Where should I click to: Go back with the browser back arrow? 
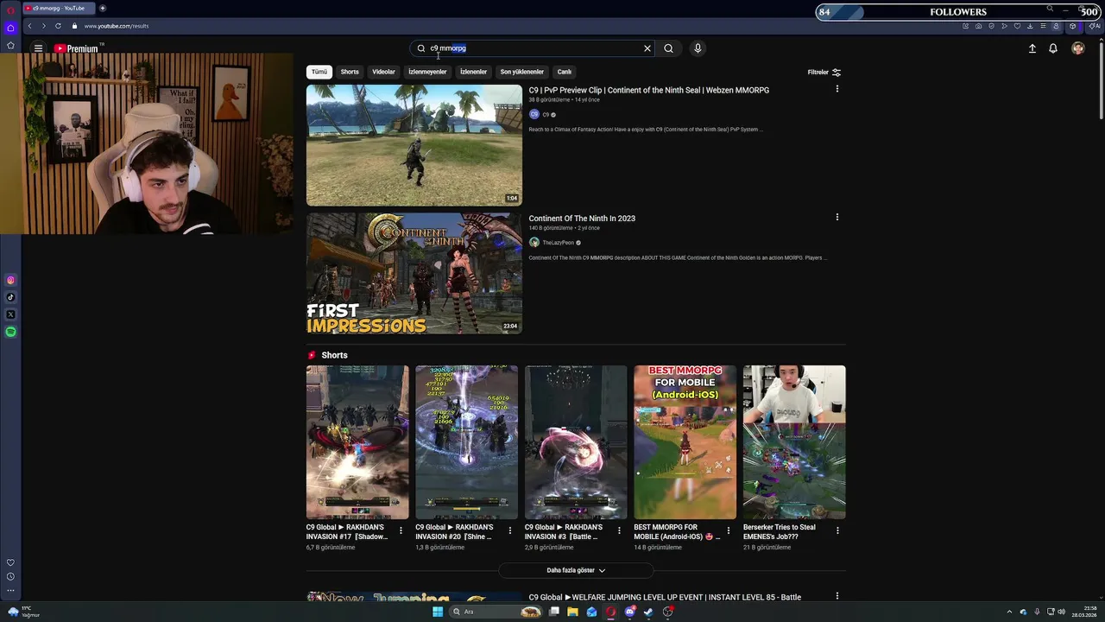pos(29,26)
